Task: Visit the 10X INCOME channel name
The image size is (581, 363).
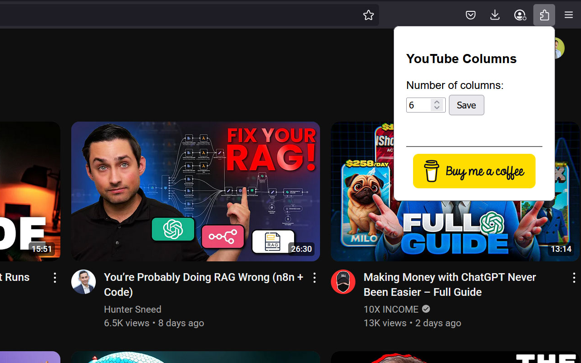Action: click(x=391, y=309)
